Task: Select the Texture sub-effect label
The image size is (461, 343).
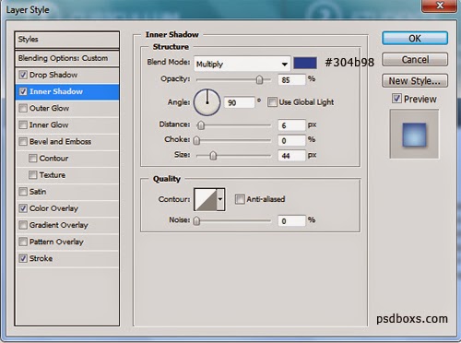Action: coord(53,175)
